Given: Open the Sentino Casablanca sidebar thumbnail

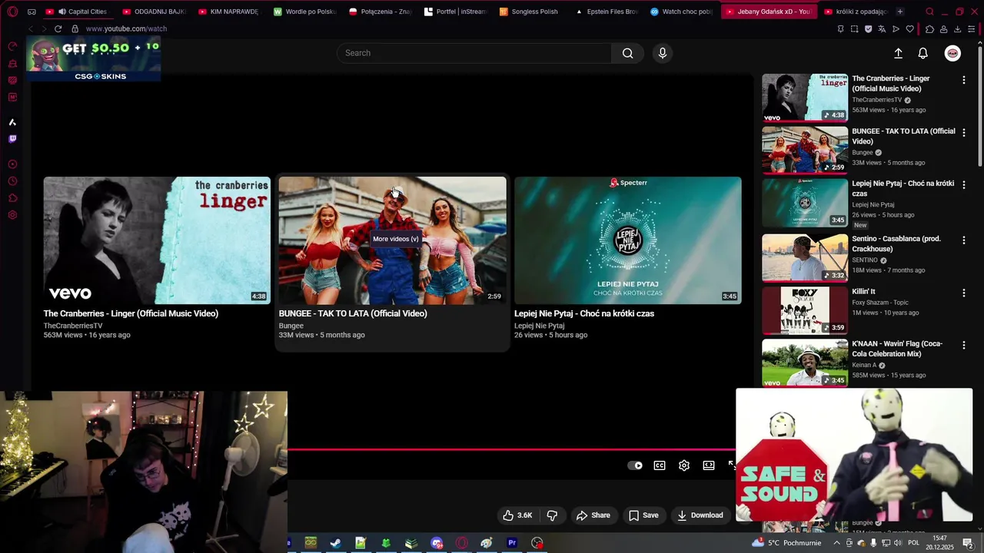Looking at the screenshot, I should point(805,258).
